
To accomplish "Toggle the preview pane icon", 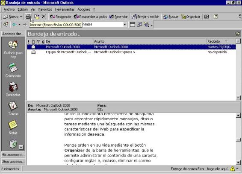I will coord(133,24).
